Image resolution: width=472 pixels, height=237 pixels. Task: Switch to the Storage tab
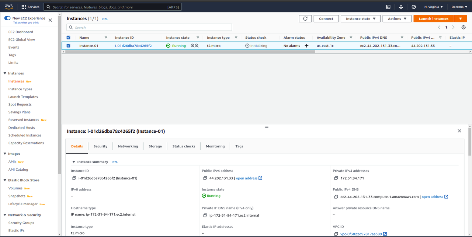click(x=155, y=146)
